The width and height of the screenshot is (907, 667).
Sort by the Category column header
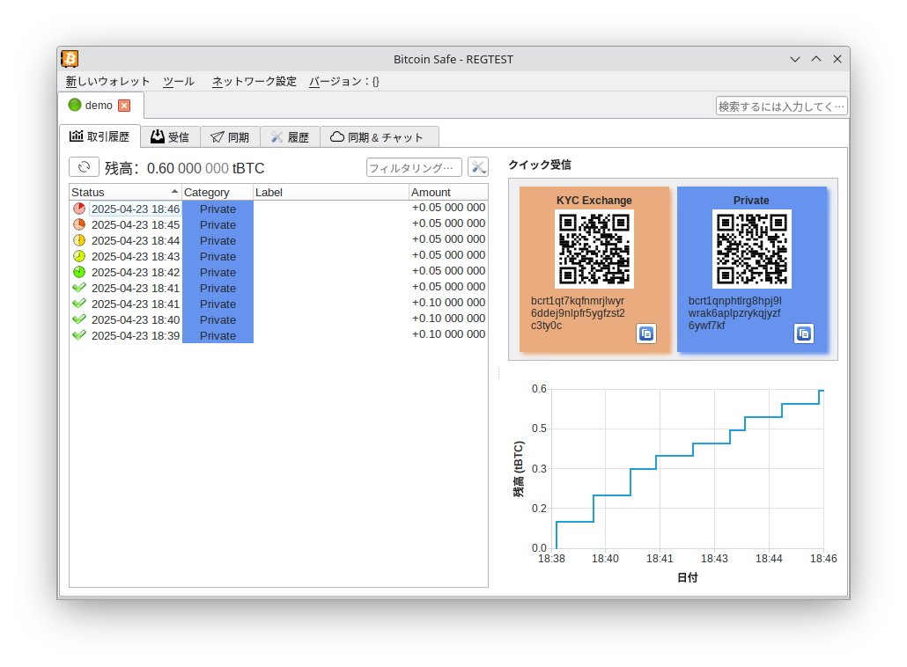[x=218, y=192]
